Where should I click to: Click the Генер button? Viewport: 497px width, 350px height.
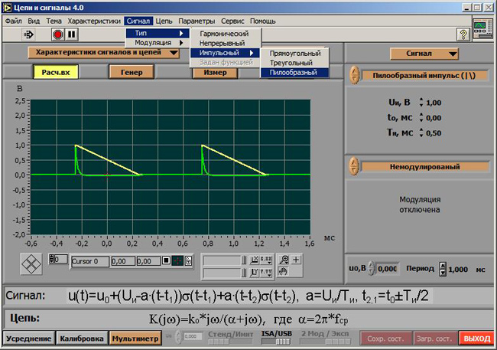coord(132,72)
